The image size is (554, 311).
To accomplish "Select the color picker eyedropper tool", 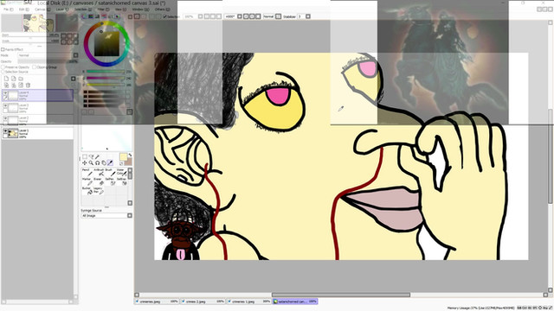I will [110, 162].
